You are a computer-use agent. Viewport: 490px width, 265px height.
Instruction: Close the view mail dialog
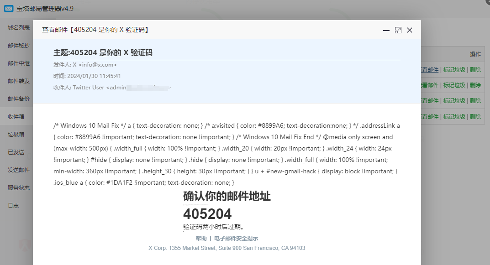pyautogui.click(x=410, y=30)
